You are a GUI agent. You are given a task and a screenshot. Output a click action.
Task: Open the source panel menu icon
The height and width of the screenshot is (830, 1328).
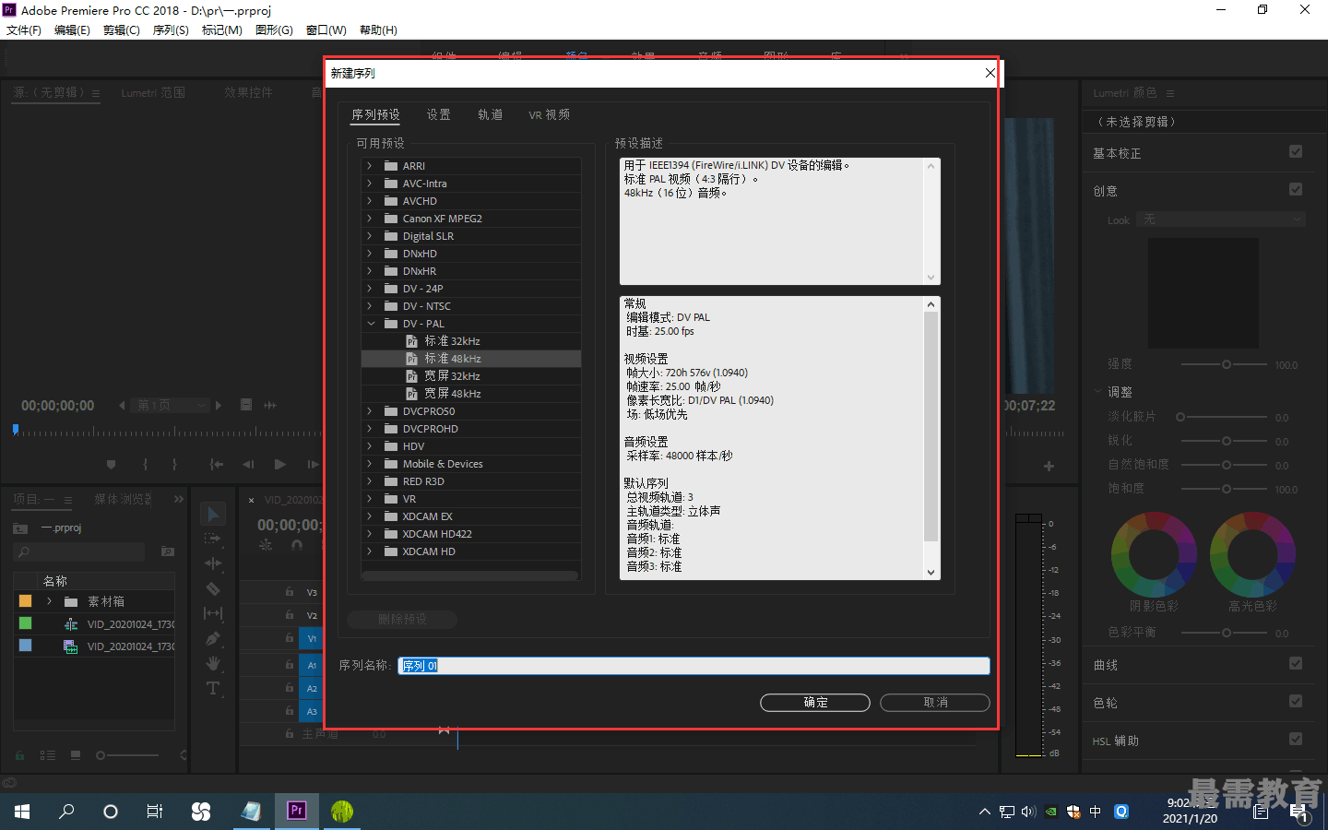coord(96,93)
